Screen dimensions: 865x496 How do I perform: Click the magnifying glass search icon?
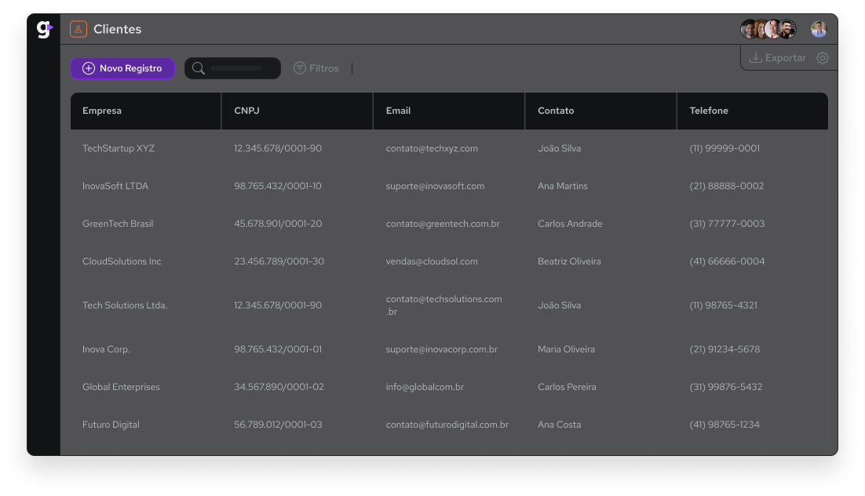click(199, 68)
